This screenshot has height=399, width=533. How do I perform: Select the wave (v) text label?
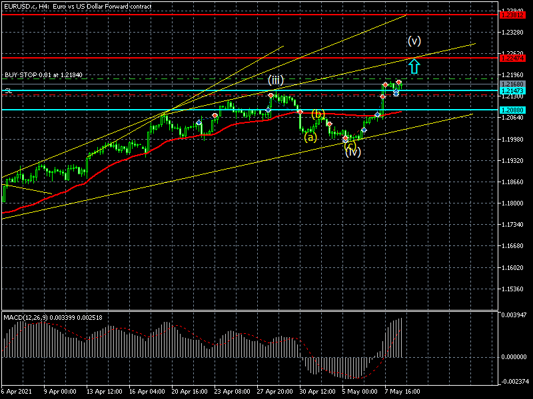tap(414, 41)
